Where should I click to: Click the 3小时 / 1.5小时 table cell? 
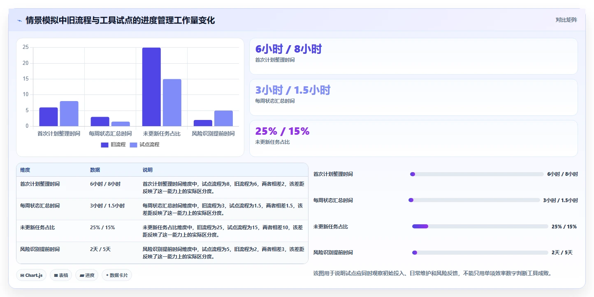(107, 206)
